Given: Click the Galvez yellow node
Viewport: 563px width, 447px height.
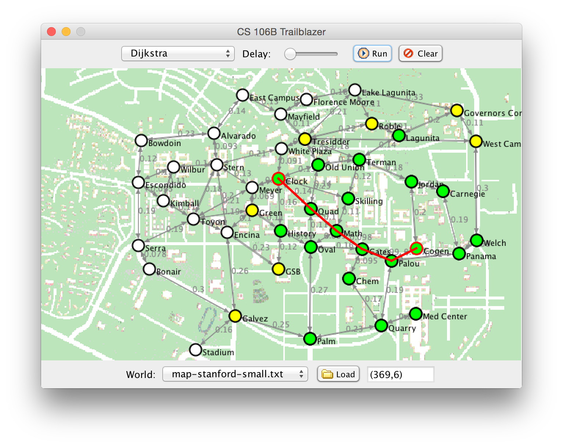Looking at the screenshot, I should pos(235,316).
